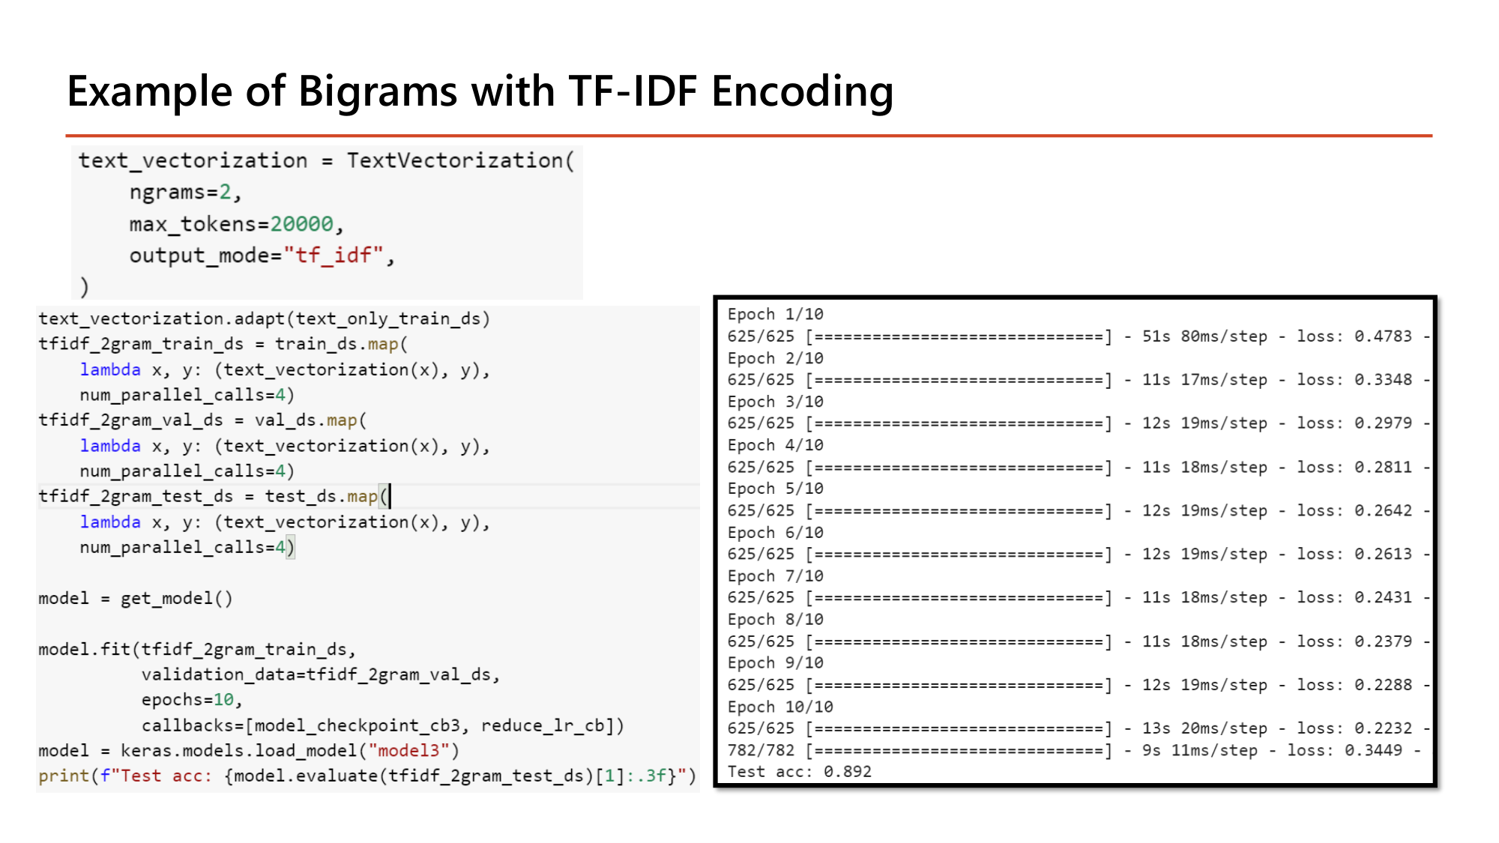This screenshot has height=843, width=1499.
Task: Click 'validation_data=tfidf_2gram_val_ds,' line
Action: click(320, 674)
